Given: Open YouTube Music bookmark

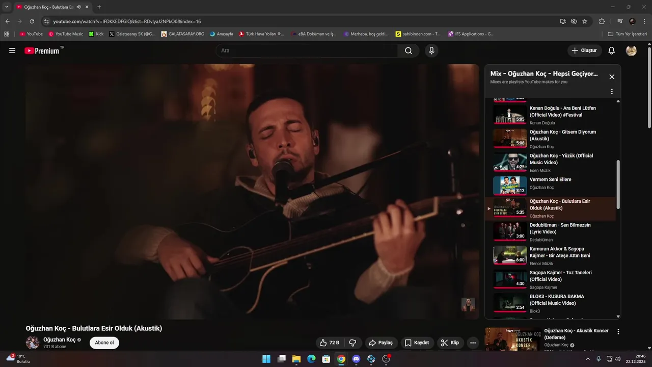Looking at the screenshot, I should [x=66, y=34].
